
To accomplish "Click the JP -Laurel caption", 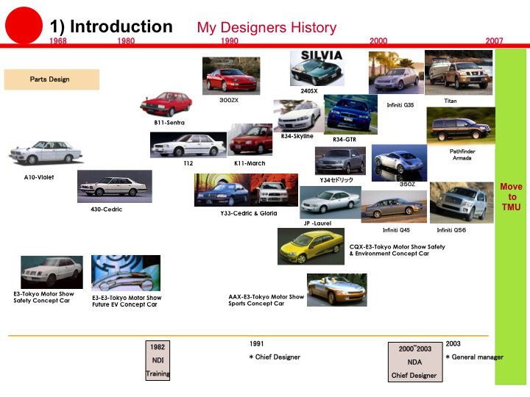I will click(x=318, y=223).
